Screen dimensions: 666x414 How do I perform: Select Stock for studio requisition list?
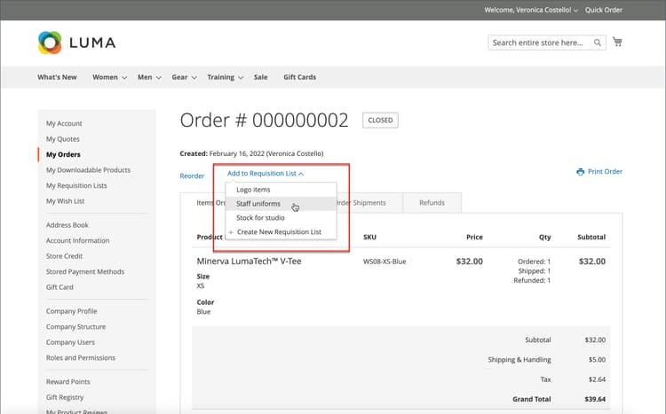click(x=281, y=217)
